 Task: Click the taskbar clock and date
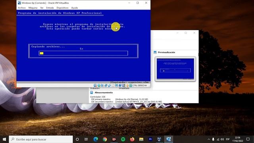tap(238, 139)
